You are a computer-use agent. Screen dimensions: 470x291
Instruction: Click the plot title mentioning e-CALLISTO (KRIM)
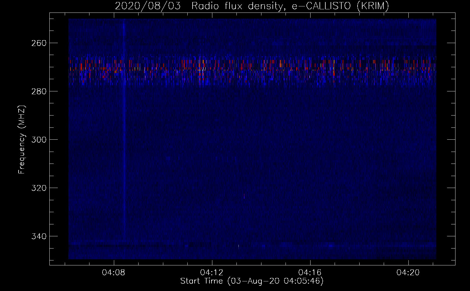tap(252, 6)
